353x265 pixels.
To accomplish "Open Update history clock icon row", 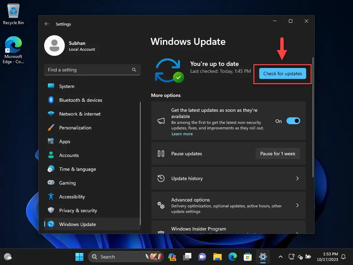I will coord(229,178).
